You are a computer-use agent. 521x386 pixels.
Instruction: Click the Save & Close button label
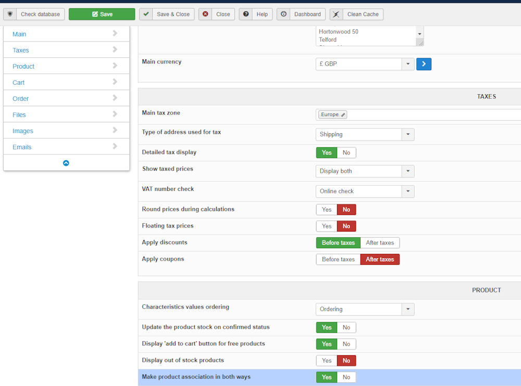(x=173, y=14)
